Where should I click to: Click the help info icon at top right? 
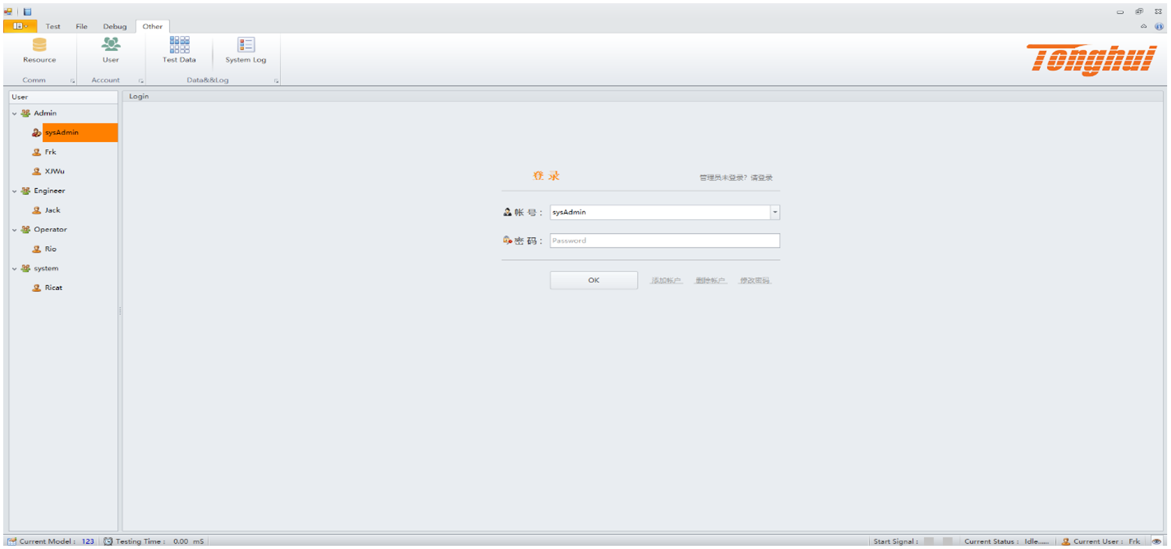click(1159, 26)
